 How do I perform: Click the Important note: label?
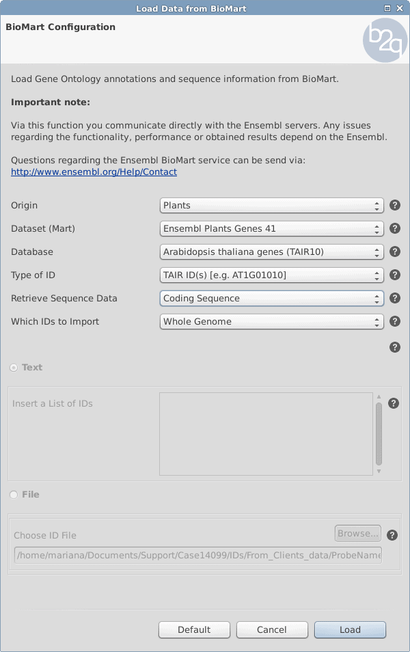(51, 103)
